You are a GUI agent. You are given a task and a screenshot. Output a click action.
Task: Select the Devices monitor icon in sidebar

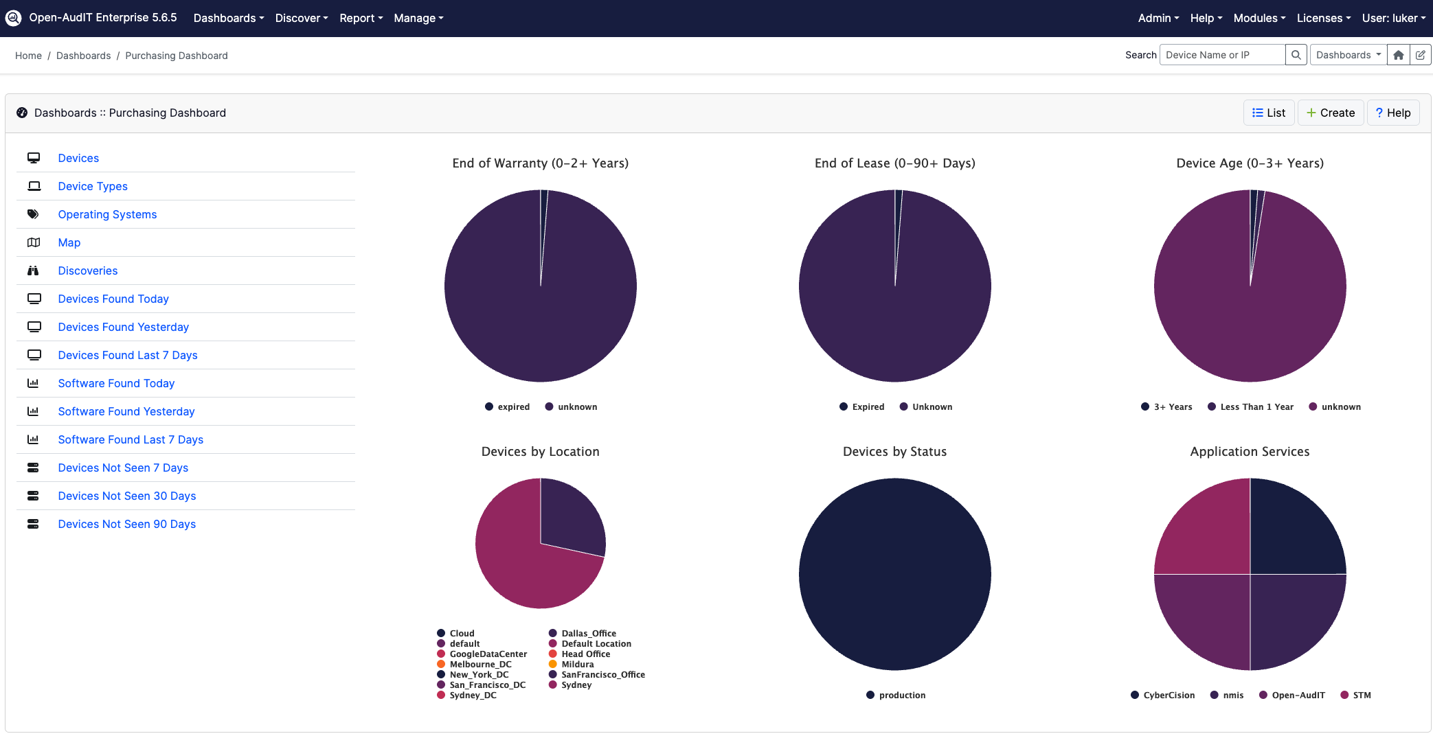34,157
